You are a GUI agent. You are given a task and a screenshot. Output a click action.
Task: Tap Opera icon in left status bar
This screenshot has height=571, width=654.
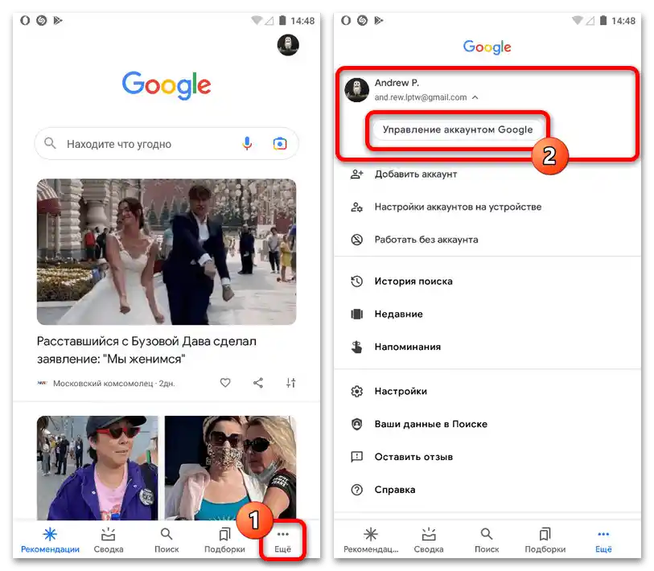(25, 20)
